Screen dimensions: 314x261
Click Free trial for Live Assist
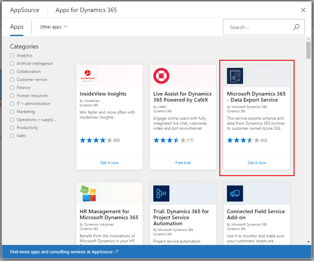(183, 163)
